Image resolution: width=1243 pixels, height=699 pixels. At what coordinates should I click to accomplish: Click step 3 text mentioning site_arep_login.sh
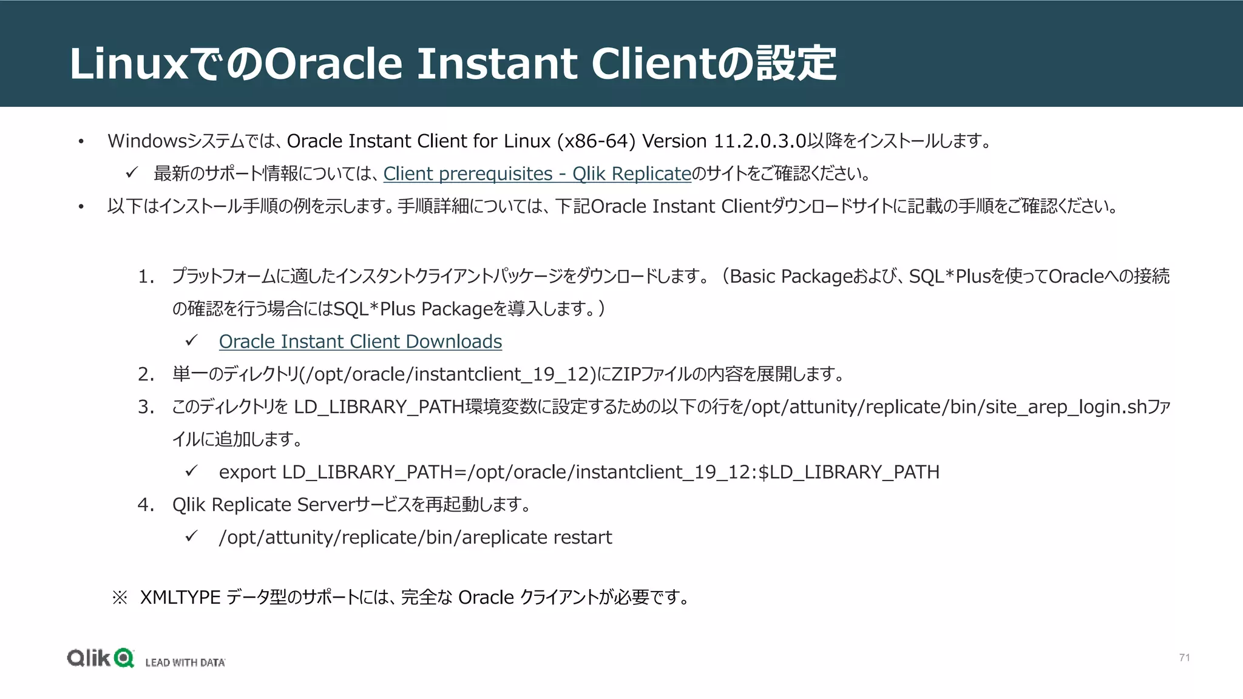pos(671,423)
